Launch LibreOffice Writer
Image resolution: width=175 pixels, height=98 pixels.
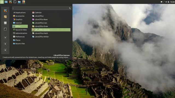[x=40, y=37]
